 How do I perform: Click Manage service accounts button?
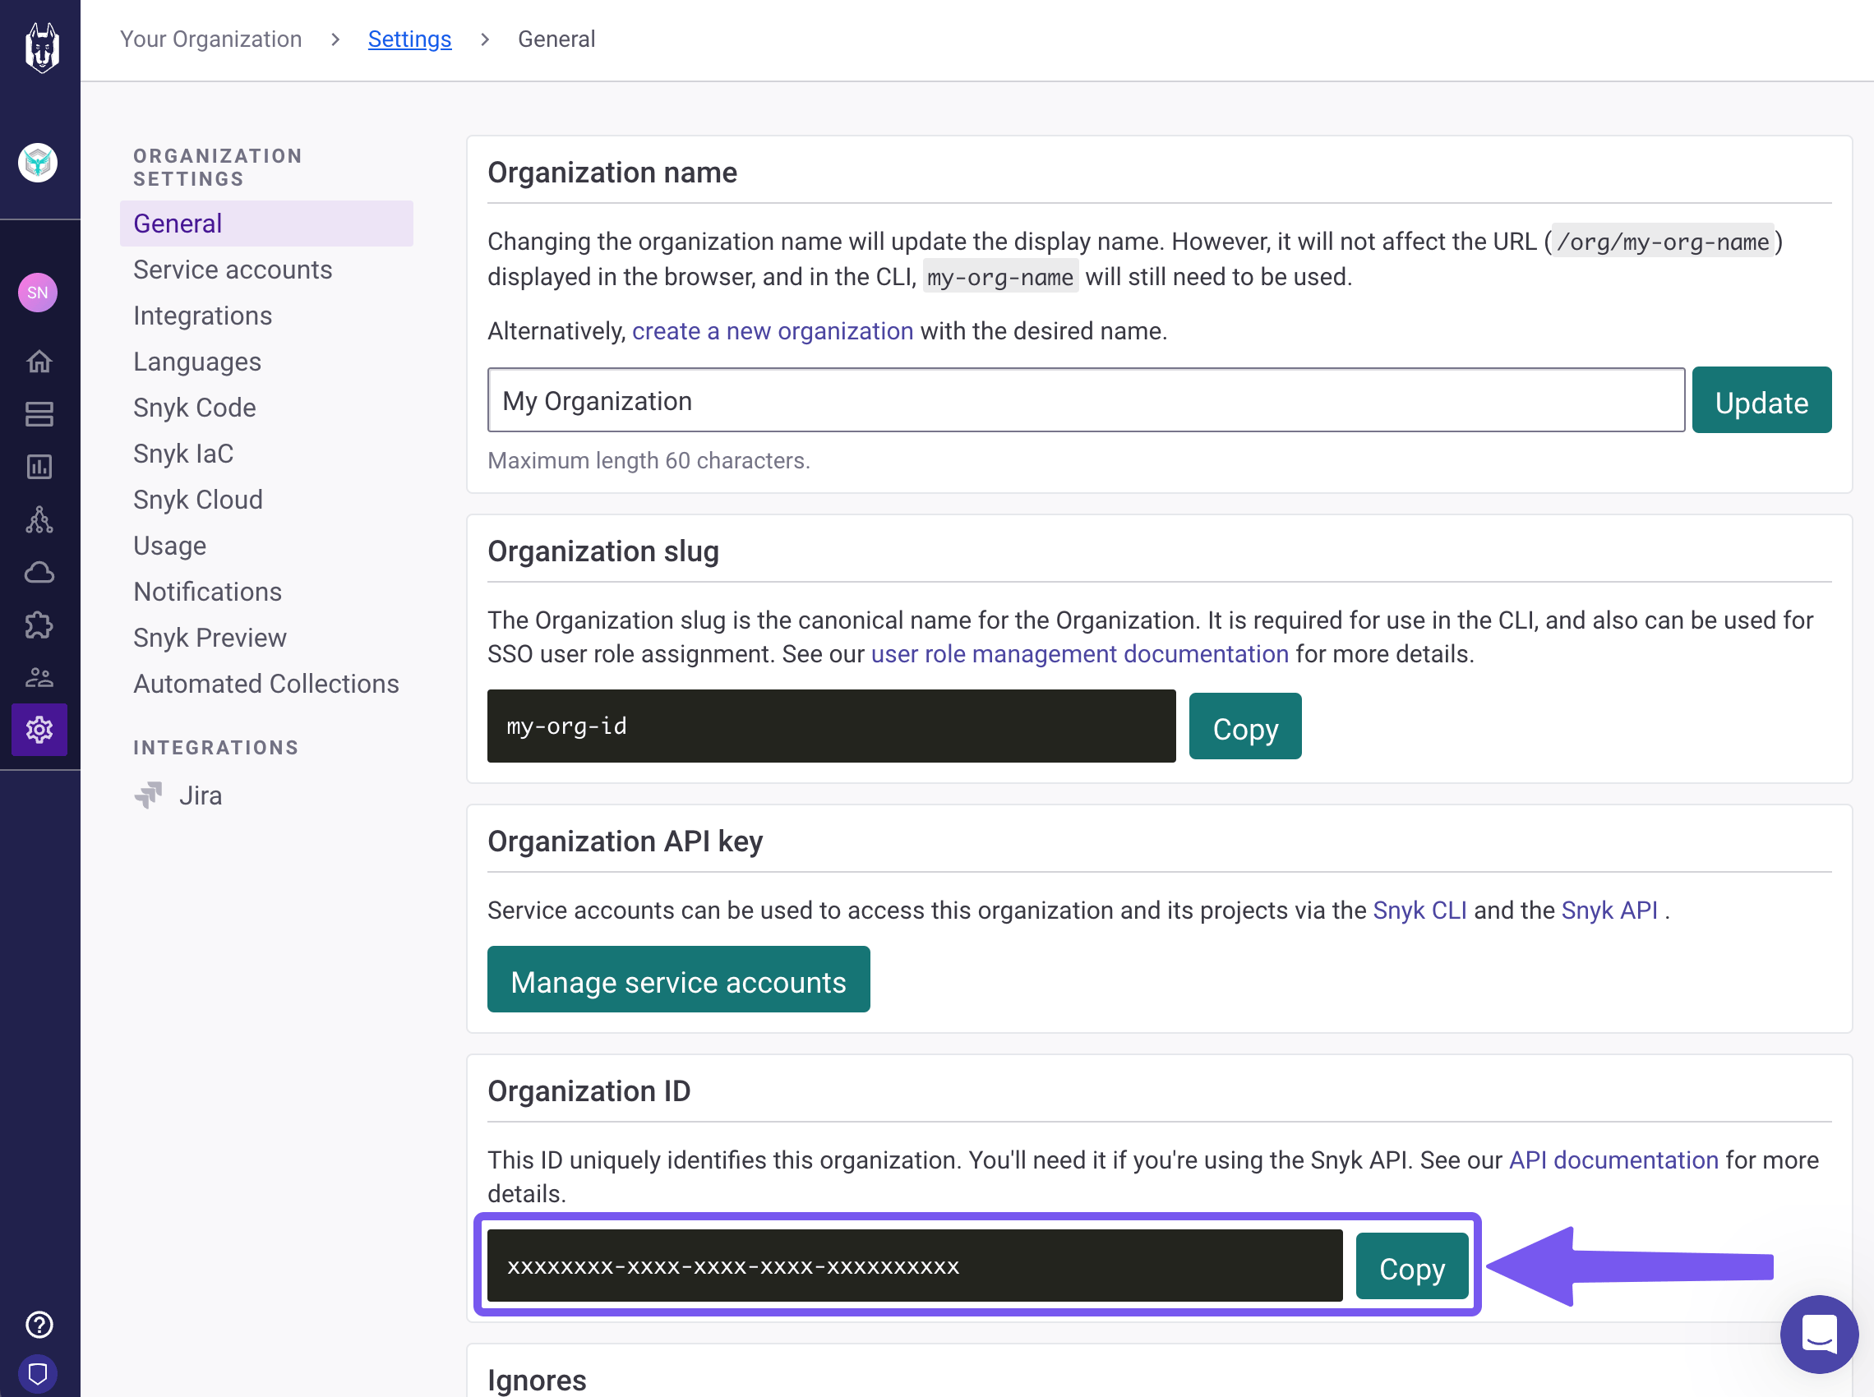(678, 980)
